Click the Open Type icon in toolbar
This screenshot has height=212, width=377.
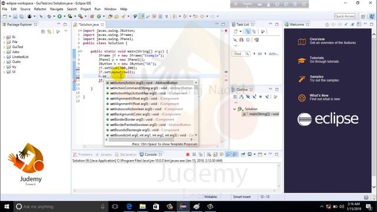(x=110, y=16)
